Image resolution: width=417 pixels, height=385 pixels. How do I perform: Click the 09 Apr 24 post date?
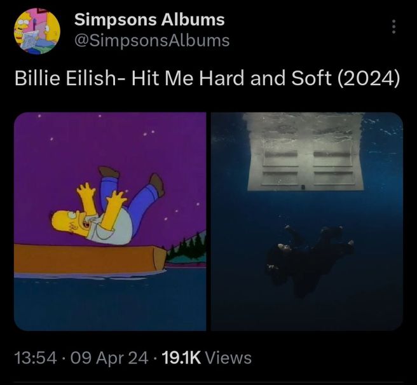tap(109, 358)
